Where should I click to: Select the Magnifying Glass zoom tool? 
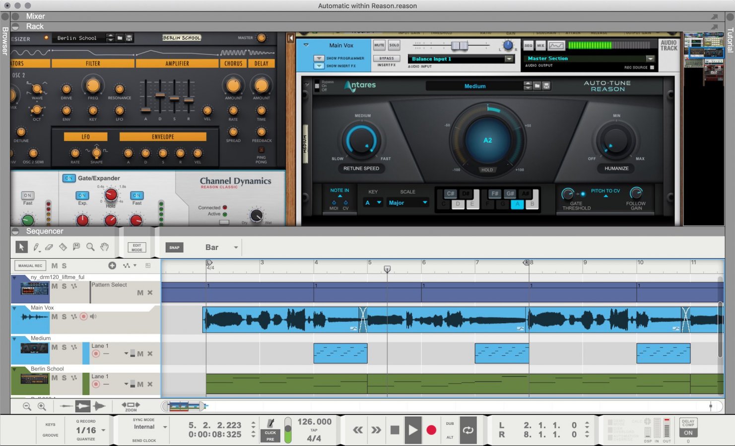pos(90,247)
